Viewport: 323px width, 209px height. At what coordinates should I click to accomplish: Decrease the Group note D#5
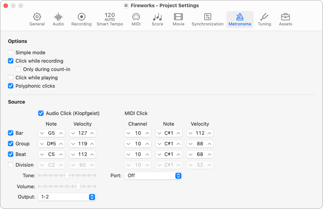click(42, 144)
